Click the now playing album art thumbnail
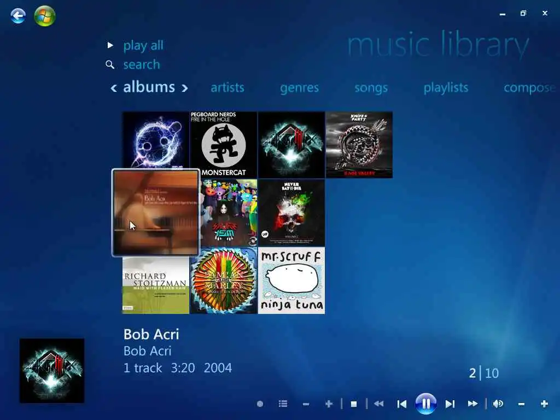The width and height of the screenshot is (560, 420). [52, 371]
